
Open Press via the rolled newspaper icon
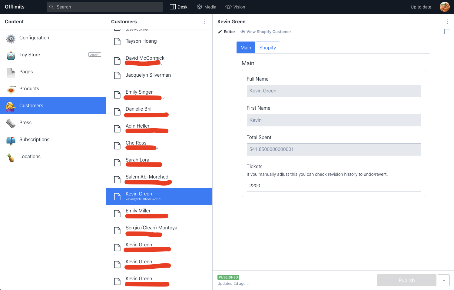point(11,122)
